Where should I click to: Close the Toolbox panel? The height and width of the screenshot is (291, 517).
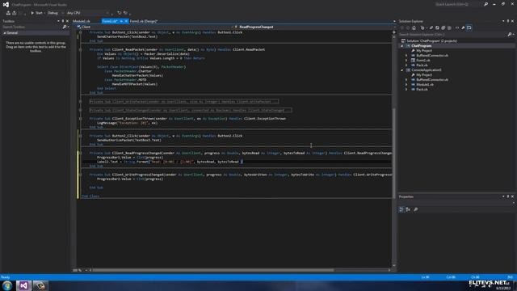68,21
